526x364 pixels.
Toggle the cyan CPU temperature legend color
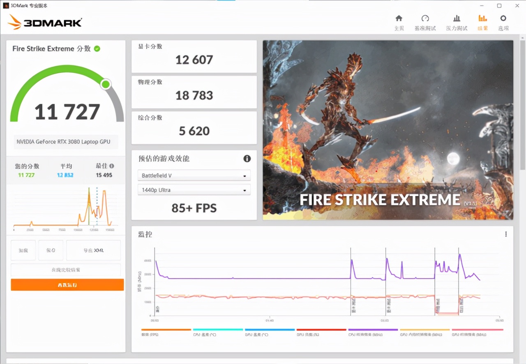218,330
